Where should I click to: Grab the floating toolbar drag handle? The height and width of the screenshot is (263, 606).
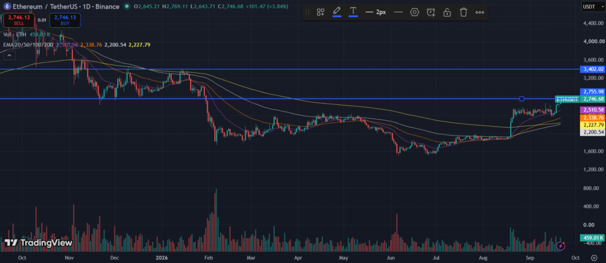coord(308,12)
